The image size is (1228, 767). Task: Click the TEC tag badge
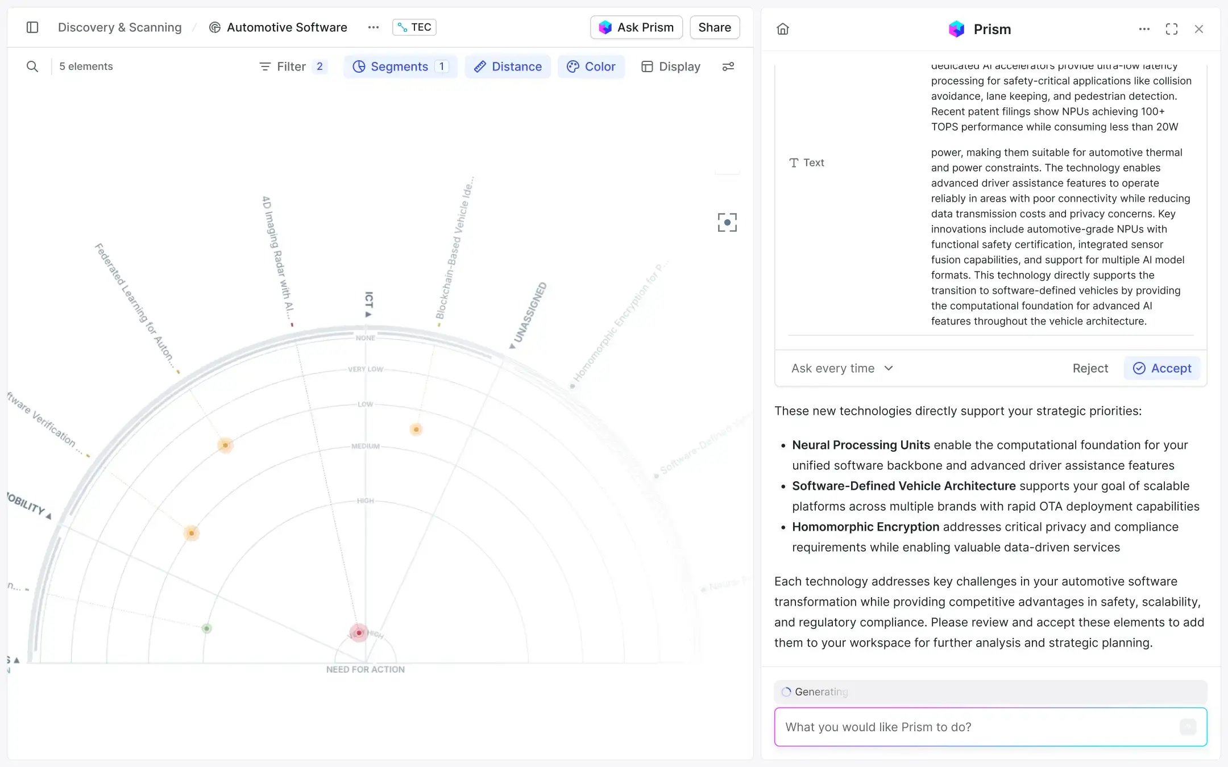pyautogui.click(x=414, y=27)
